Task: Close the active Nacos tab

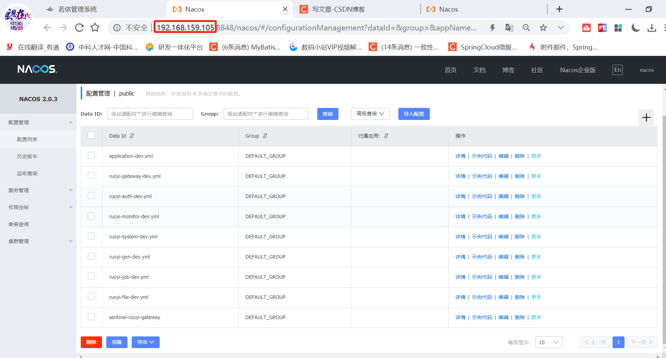Action: (285, 9)
